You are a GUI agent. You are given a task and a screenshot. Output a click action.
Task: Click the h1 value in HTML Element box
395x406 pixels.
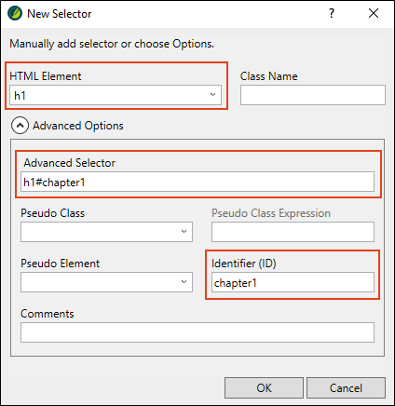pos(20,96)
